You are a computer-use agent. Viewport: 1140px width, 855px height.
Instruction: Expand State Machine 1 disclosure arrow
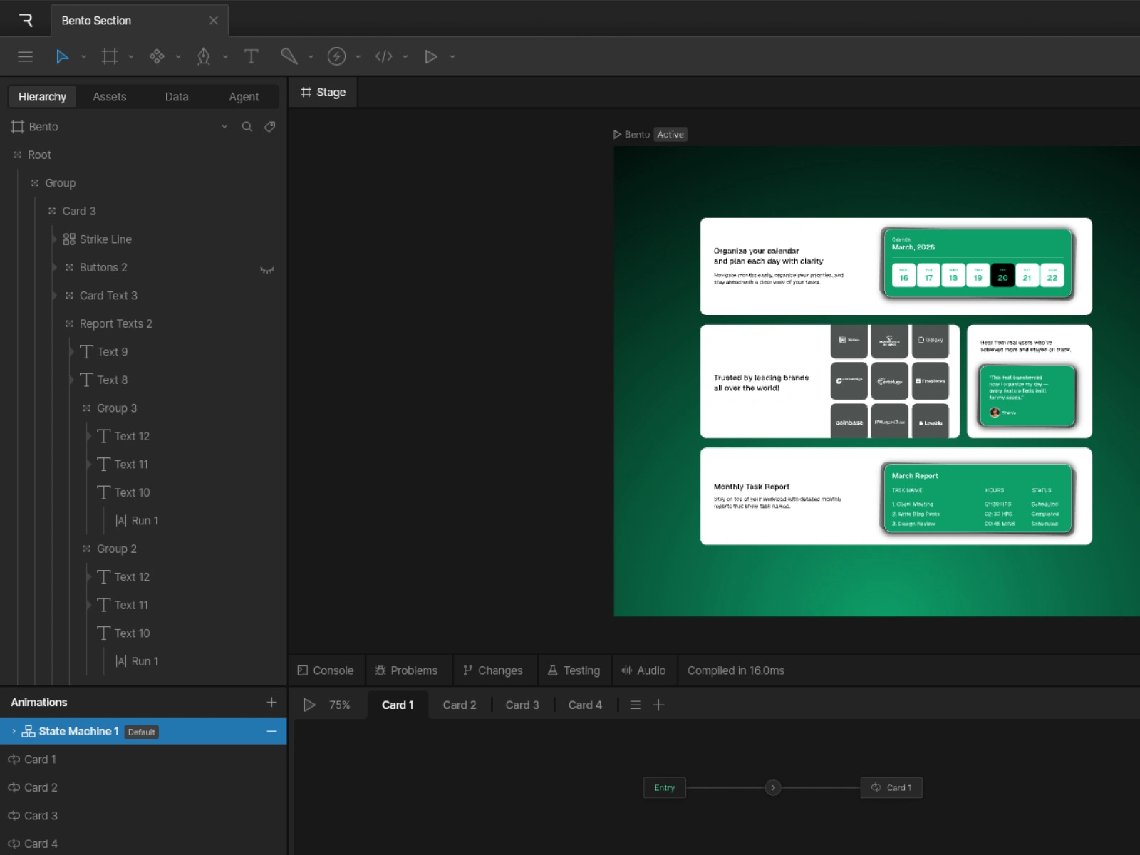pos(14,731)
